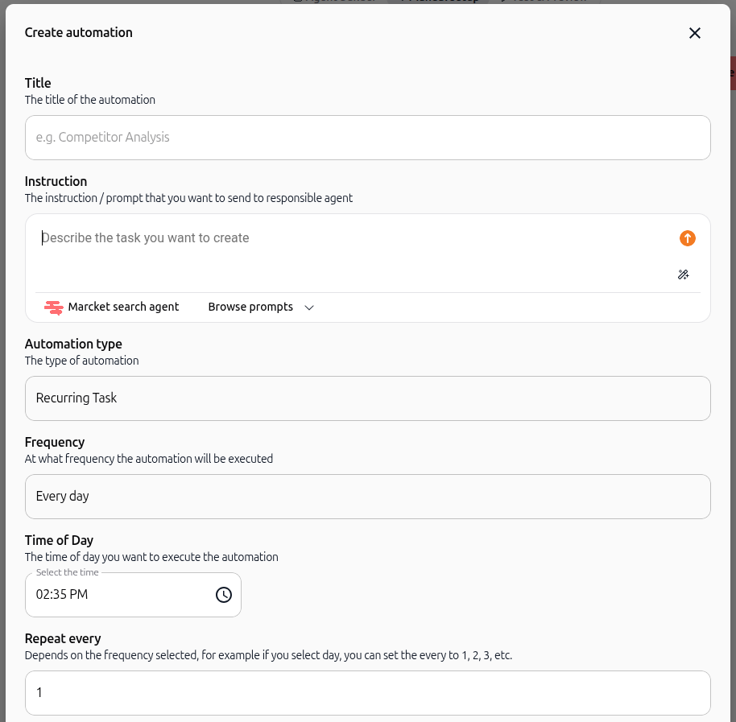This screenshot has width=736, height=722.
Task: Click the Title field label
Action: coord(38,83)
